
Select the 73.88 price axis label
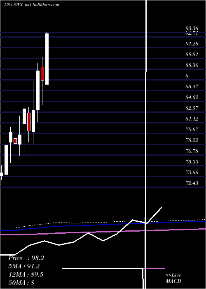[192, 173]
